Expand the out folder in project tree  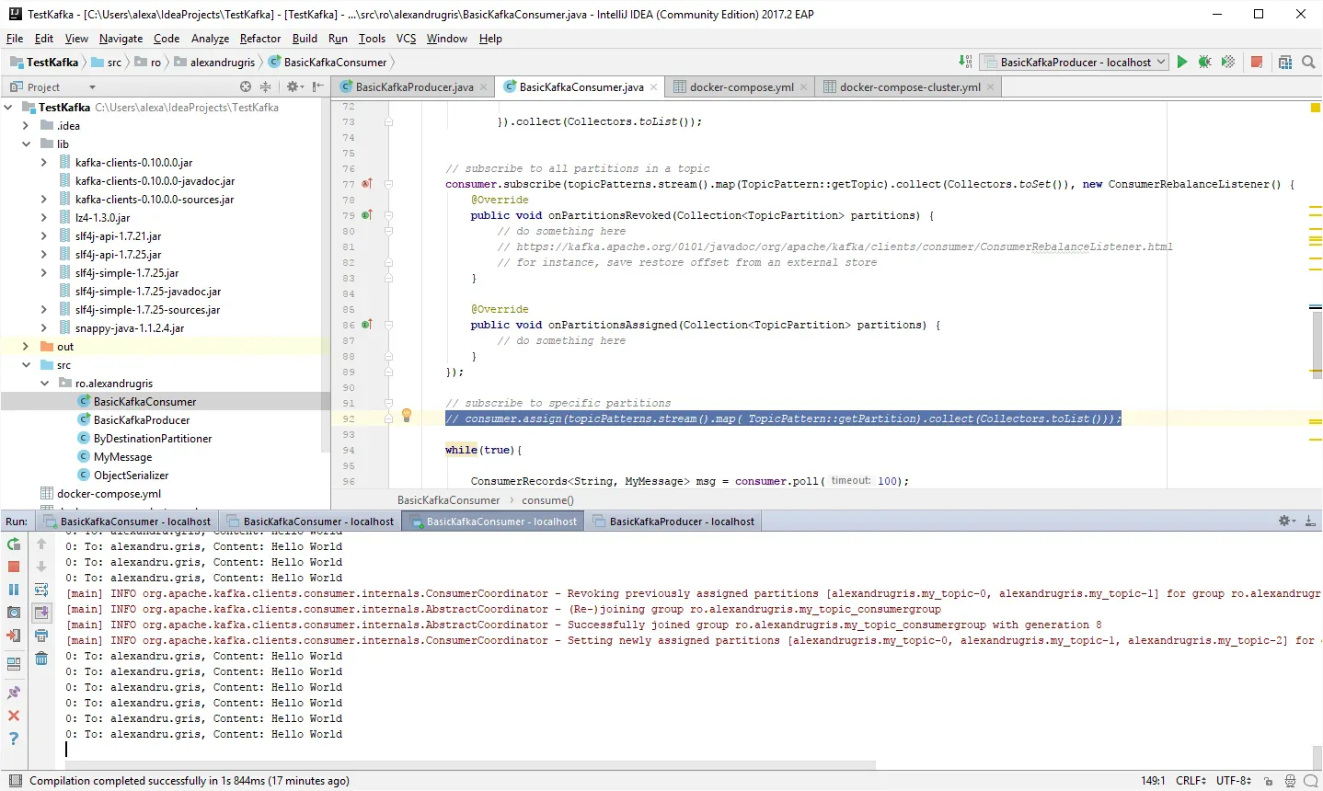(26, 346)
